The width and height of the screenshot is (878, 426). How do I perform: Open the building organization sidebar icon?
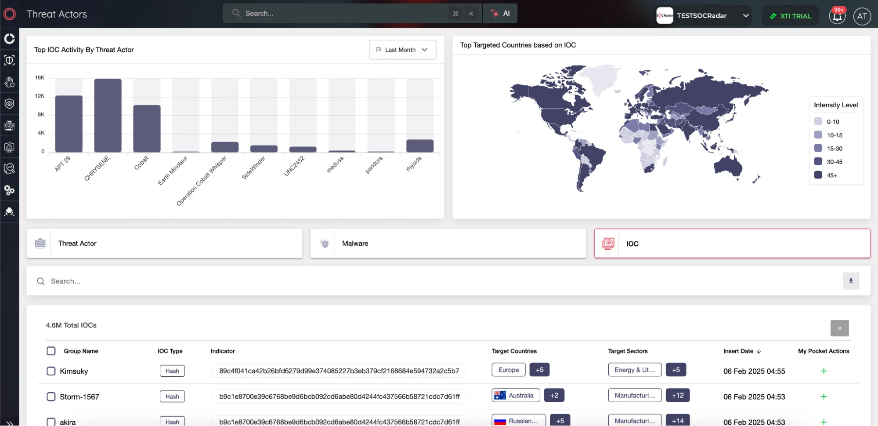click(9, 125)
